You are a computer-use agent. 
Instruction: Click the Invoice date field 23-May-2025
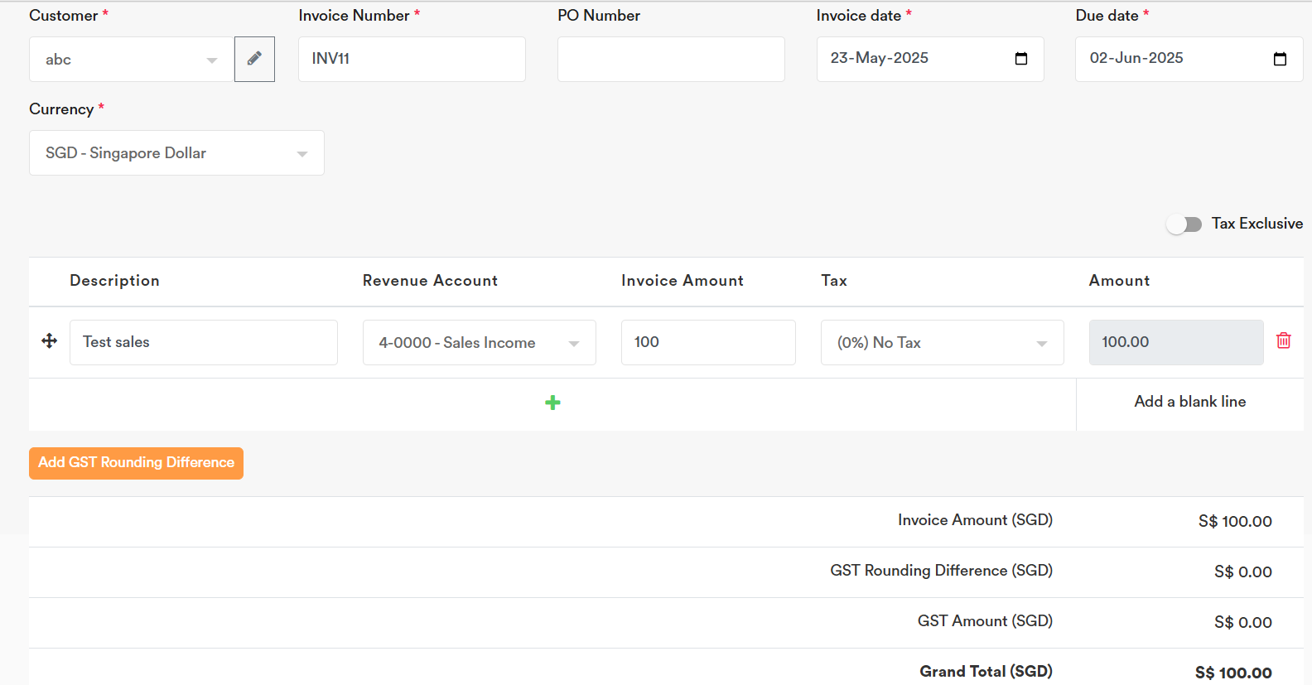tap(911, 59)
